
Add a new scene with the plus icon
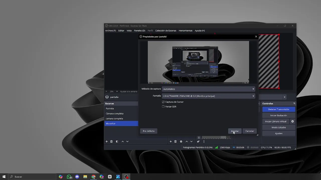coord(107,141)
